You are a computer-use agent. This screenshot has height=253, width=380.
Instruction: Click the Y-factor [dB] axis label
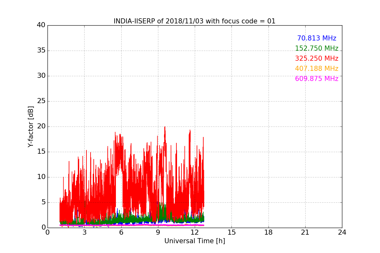[31, 126]
